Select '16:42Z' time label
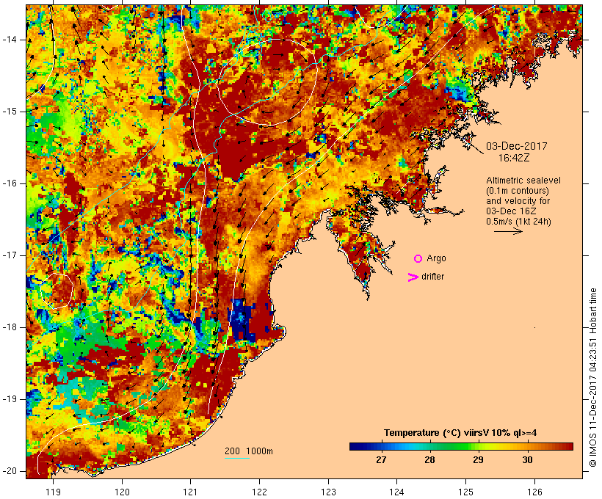The width and height of the screenshot is (602, 499). pyautogui.click(x=514, y=158)
